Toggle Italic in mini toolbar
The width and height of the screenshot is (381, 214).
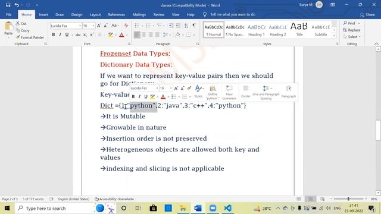(139, 96)
